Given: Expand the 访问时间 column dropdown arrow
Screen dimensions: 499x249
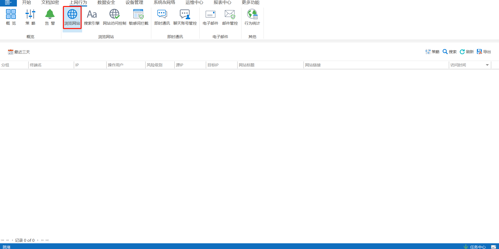Looking at the screenshot, I should click(x=487, y=65).
